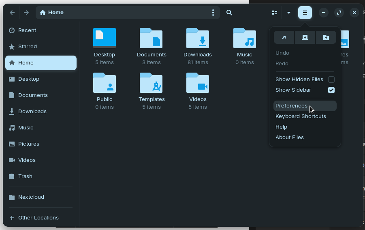Select the Desktop folder icon in grid
The image size is (365, 230).
[105, 38]
